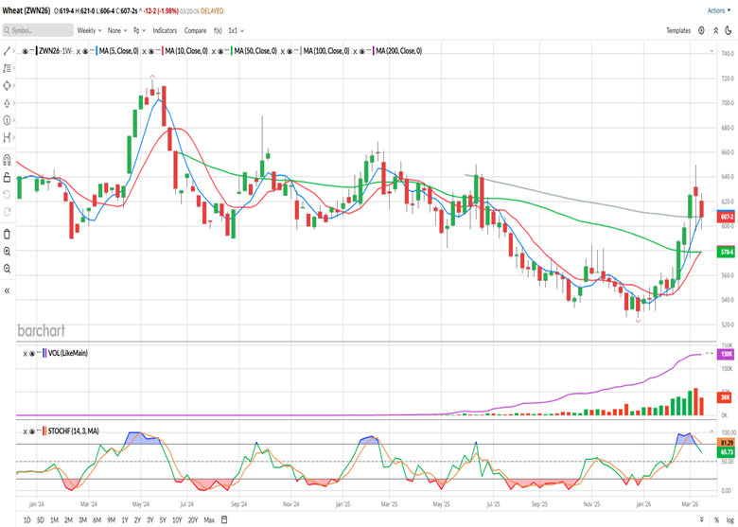Click the redo arrow in sidebar
The image size is (738, 527).
click(x=7, y=212)
